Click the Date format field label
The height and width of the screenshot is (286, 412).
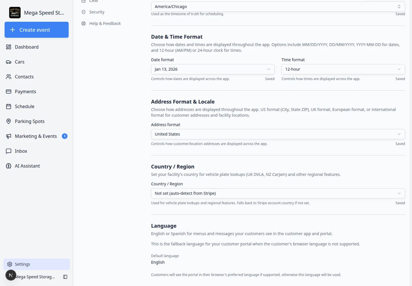[x=163, y=60]
